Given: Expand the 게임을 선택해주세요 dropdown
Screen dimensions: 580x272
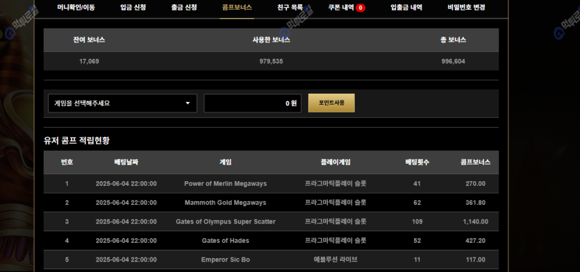Looking at the screenshot, I should coord(122,103).
